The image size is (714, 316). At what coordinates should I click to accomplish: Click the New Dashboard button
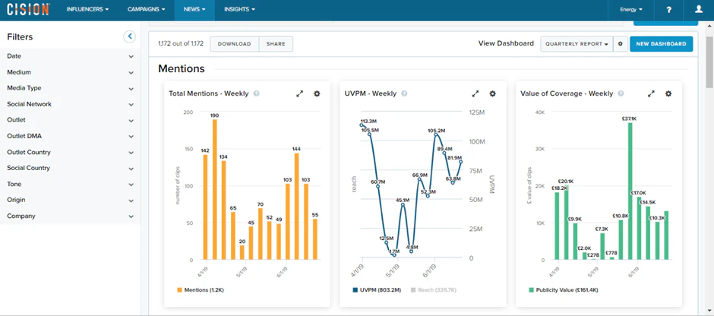point(661,44)
